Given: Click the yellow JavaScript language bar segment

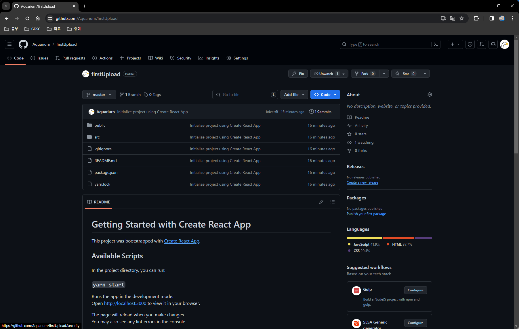Looking at the screenshot, I should coord(365,238).
